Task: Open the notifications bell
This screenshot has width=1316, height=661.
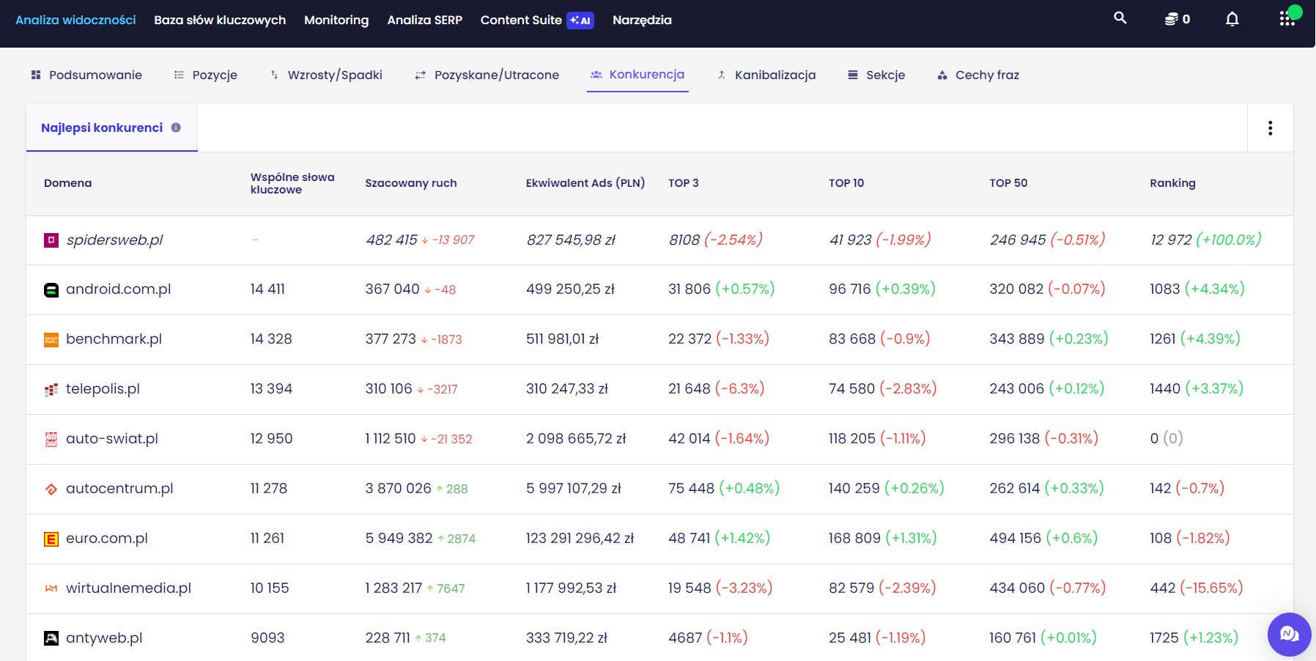Action: point(1232,19)
